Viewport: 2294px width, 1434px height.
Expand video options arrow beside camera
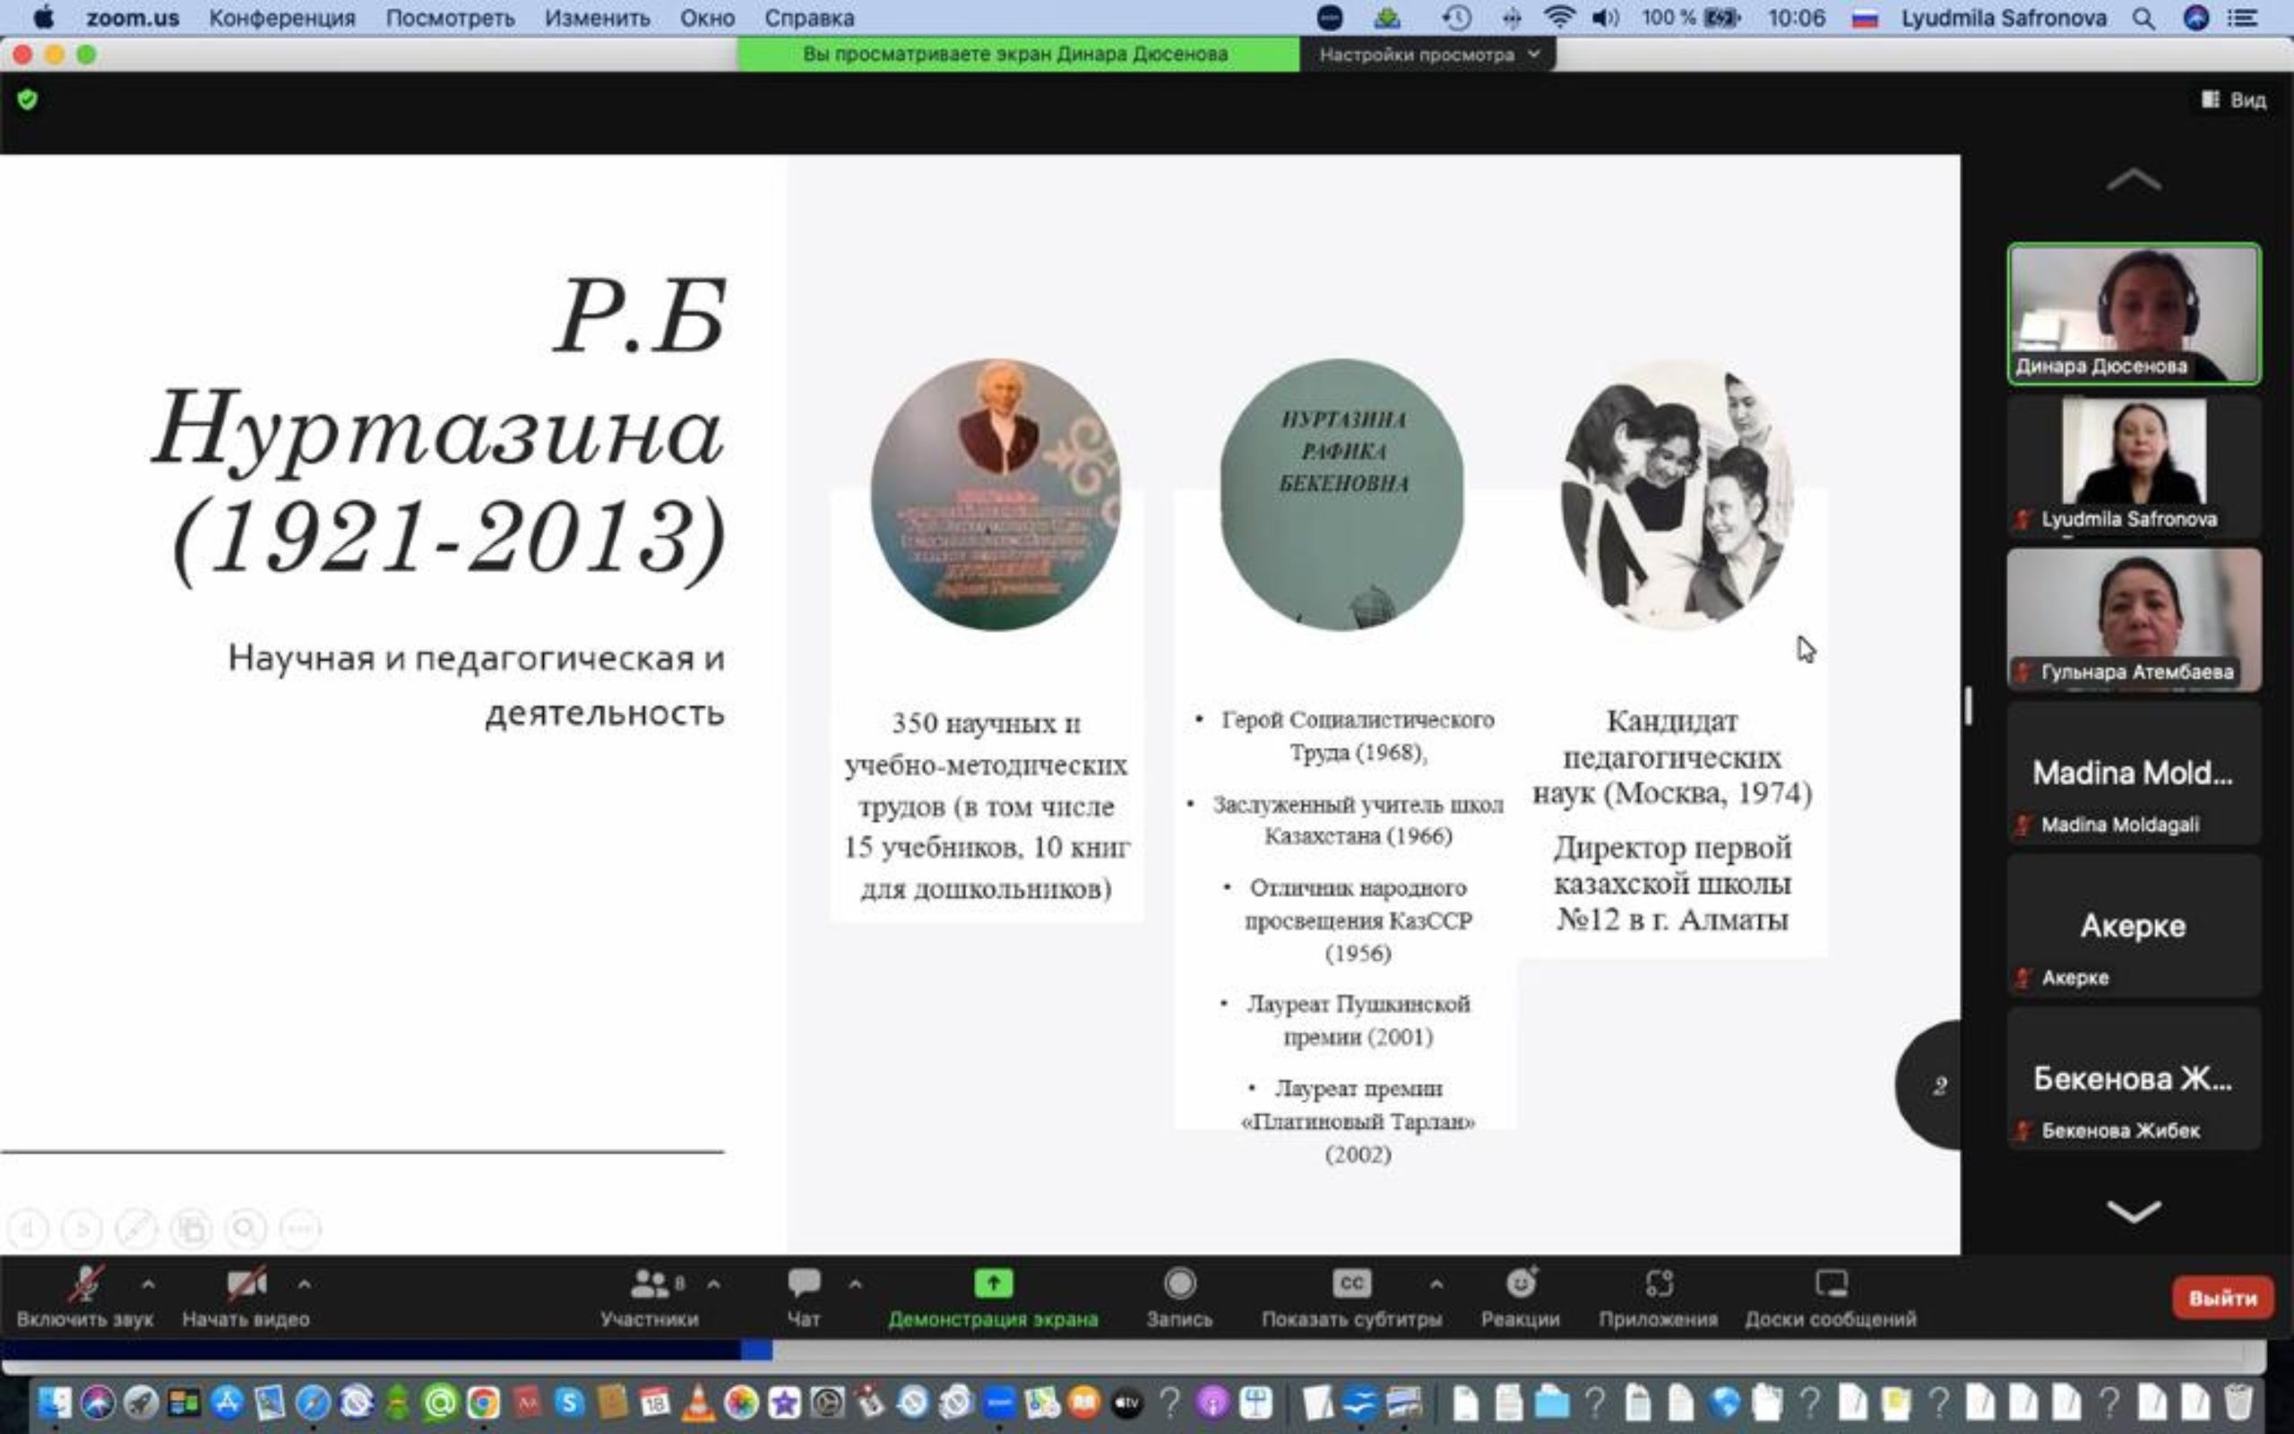point(305,1284)
